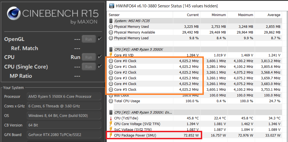Click the 3,813.2 MHz average clock value

[x=270, y=61]
